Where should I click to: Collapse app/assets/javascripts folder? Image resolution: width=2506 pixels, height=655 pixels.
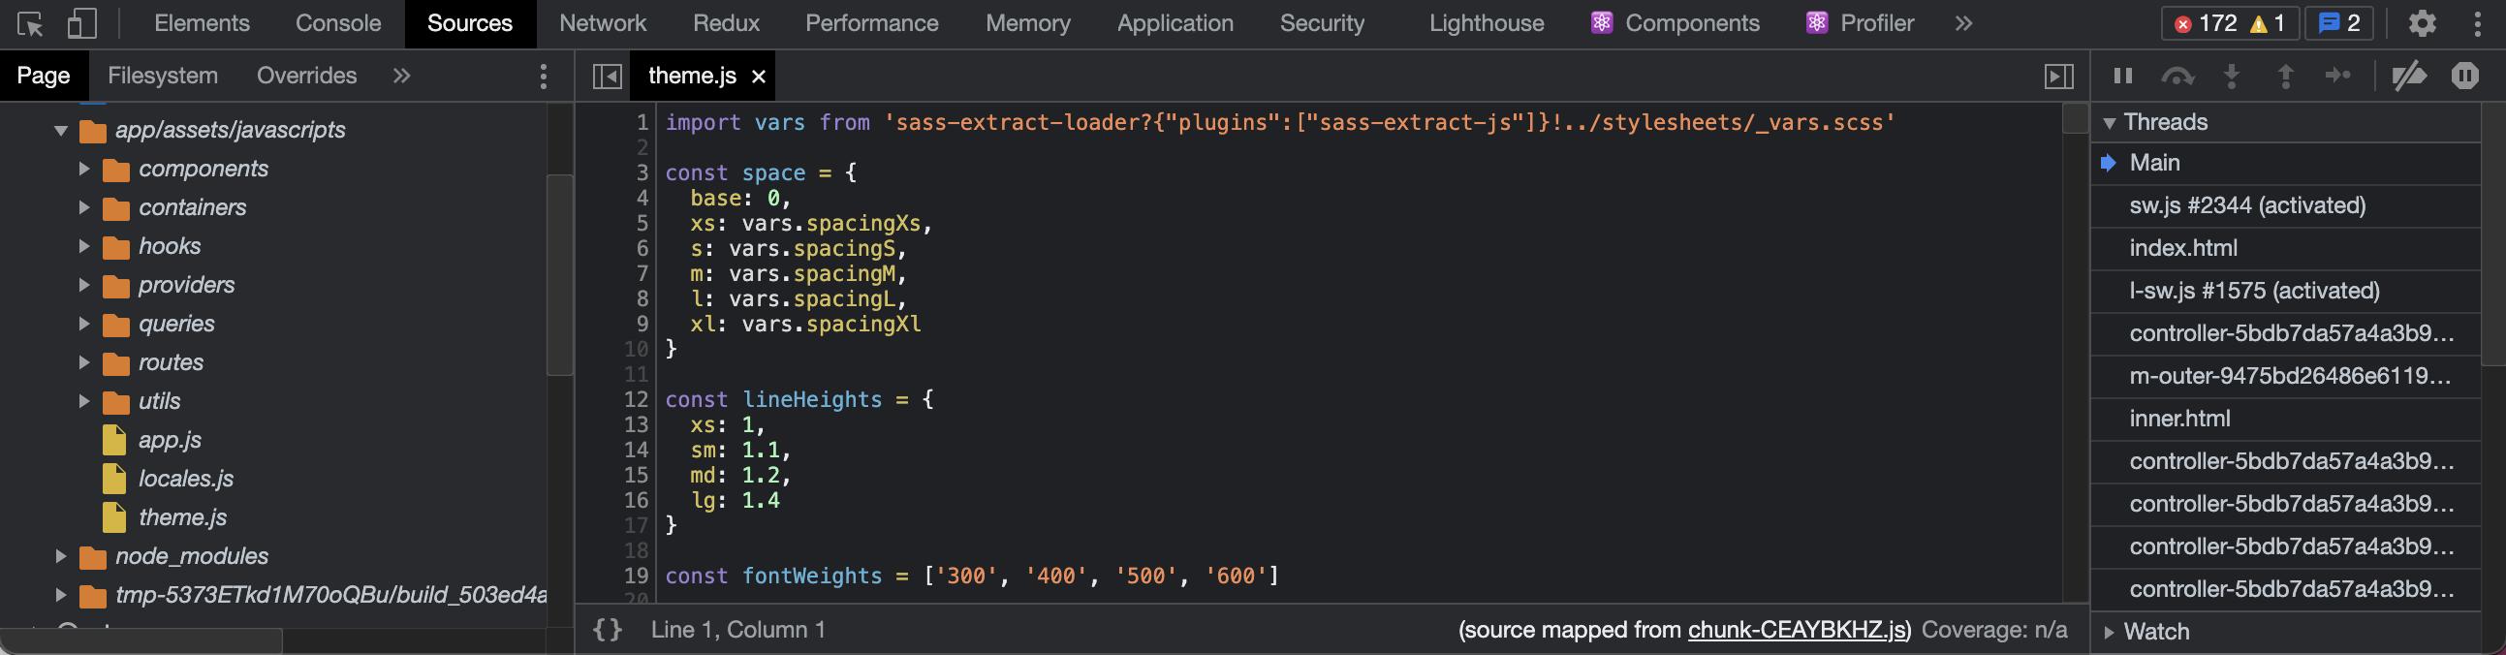point(60,130)
